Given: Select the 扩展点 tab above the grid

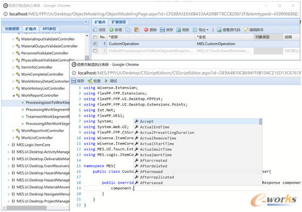Looking at the screenshot, I should (x=100, y=22).
